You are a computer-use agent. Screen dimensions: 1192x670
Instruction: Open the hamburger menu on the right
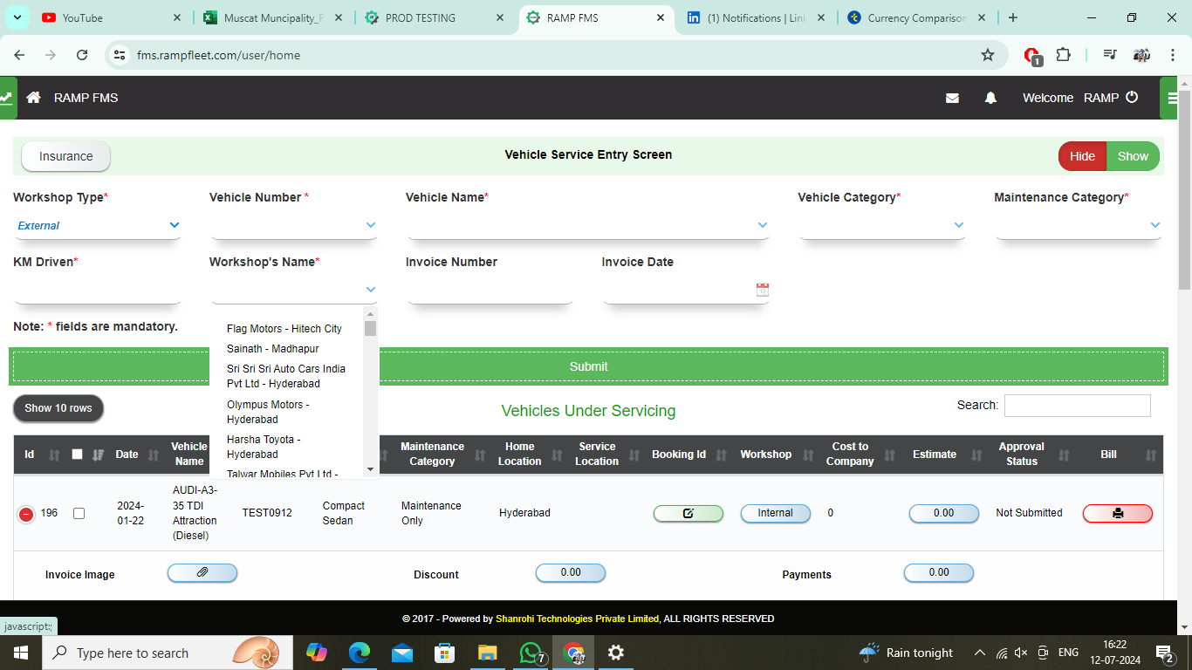pyautogui.click(x=1171, y=98)
